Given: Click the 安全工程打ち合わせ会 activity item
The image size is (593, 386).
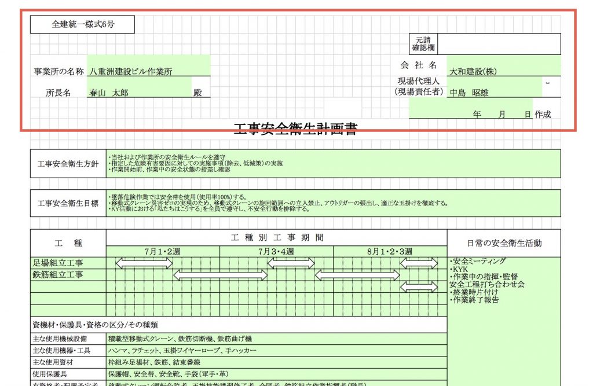Looking at the screenshot, I should point(487,284).
